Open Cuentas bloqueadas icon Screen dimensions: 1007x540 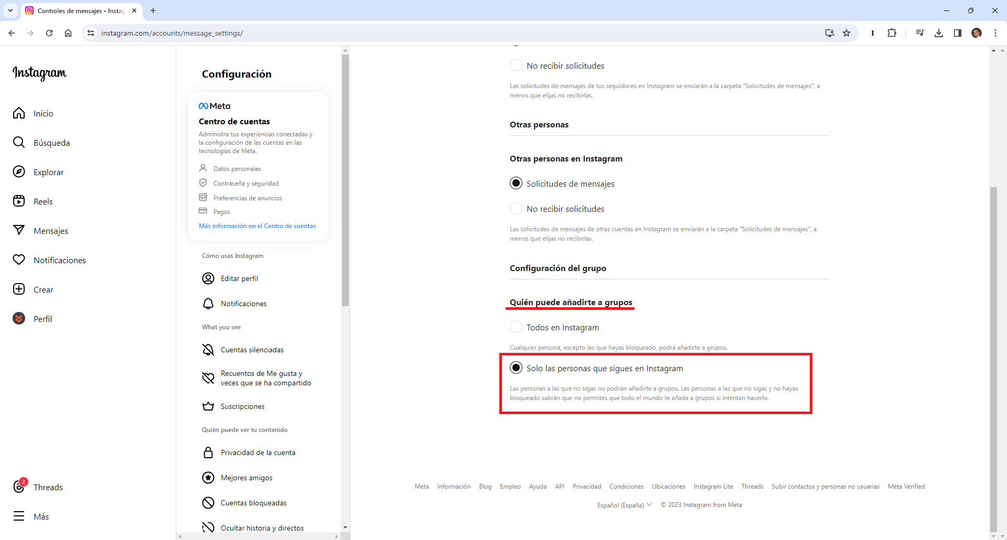(208, 503)
